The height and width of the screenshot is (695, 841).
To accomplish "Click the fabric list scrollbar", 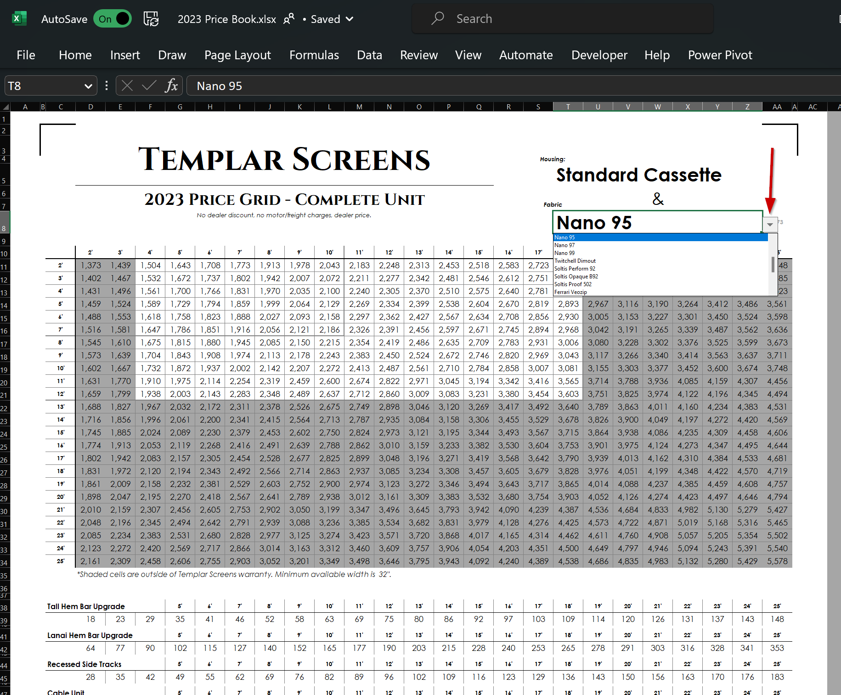I will (x=772, y=264).
